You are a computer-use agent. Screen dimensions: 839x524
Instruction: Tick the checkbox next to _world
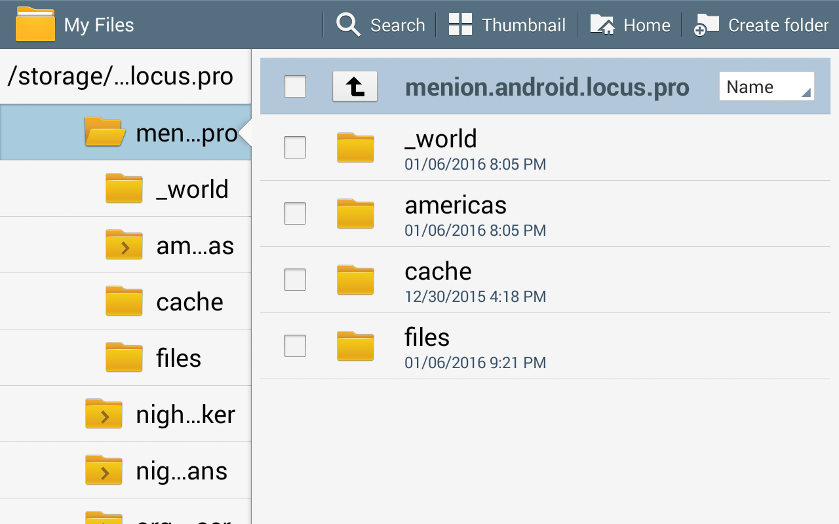(x=295, y=147)
